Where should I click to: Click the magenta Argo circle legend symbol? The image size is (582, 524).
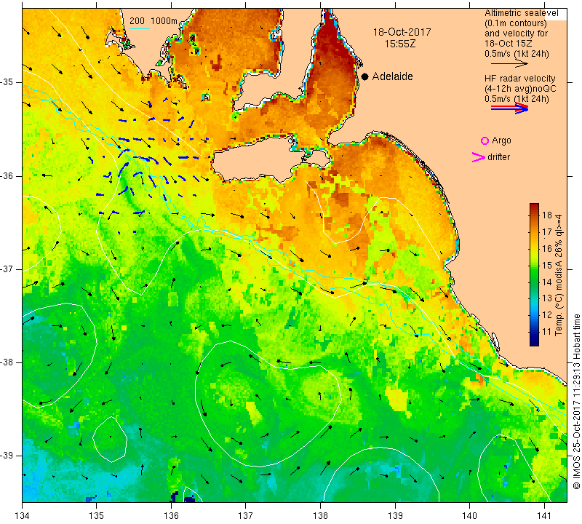pos(485,140)
